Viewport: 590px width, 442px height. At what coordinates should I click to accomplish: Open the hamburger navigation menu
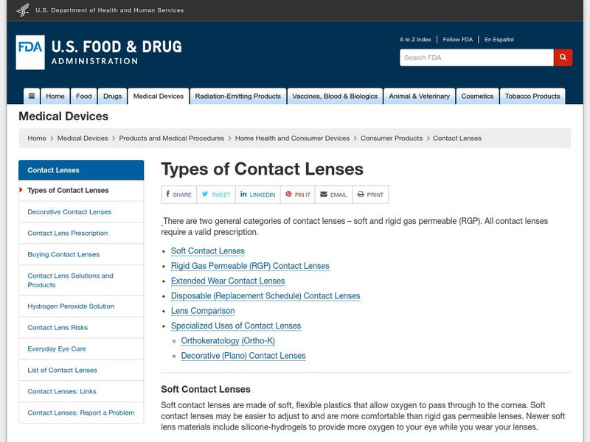(x=30, y=95)
